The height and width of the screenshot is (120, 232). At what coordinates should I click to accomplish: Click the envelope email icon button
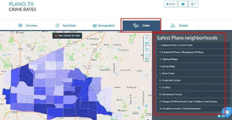(x=183, y=4)
